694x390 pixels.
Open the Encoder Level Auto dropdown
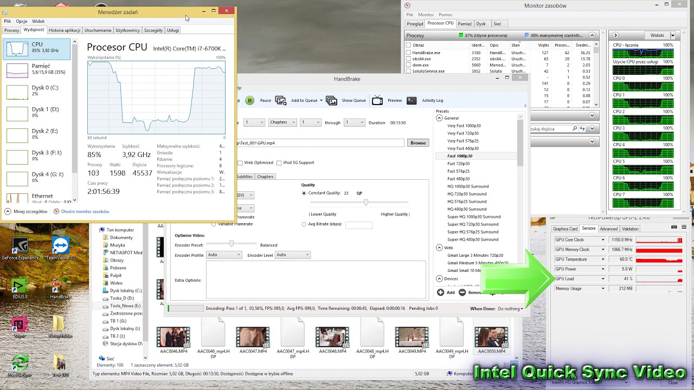(x=292, y=255)
